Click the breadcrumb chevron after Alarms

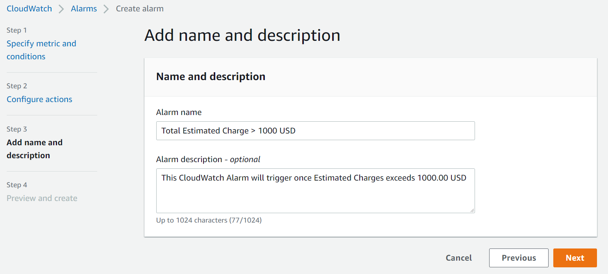[x=105, y=8]
